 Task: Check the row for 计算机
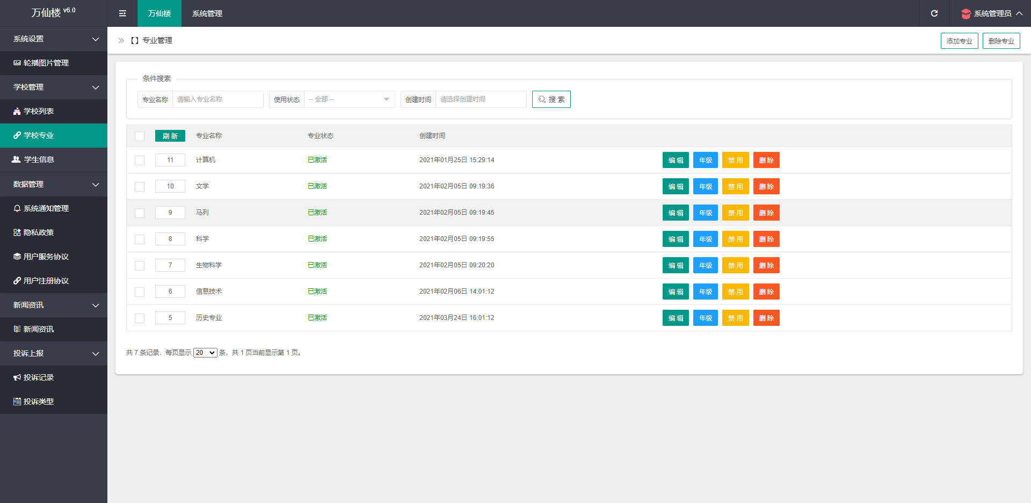coord(140,160)
